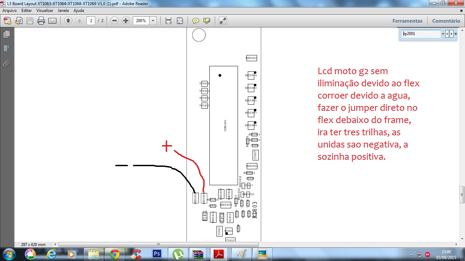Open Windows Explorer folder taskbar icon
This screenshot has height=261, width=465.
(x=94, y=254)
